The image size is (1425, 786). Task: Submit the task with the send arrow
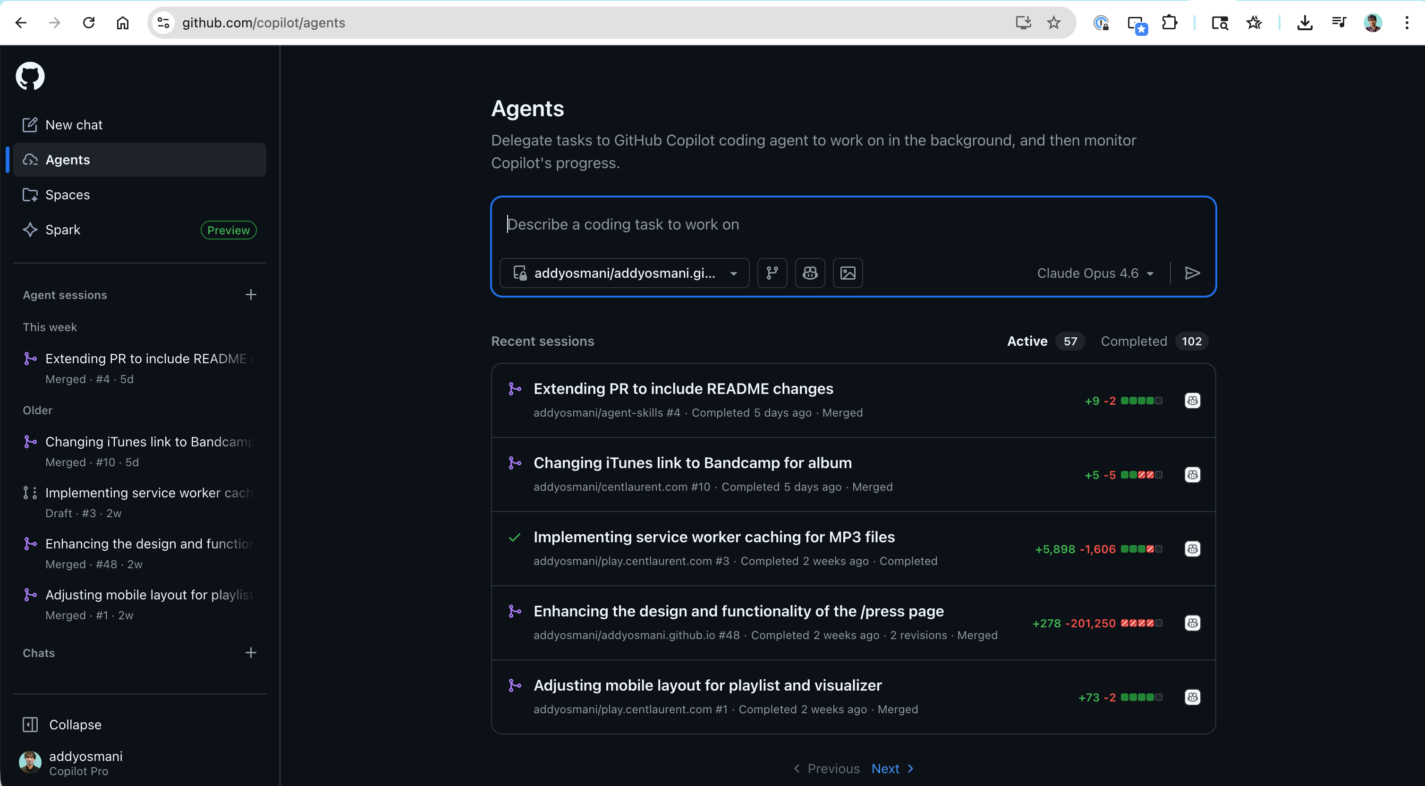[1193, 273]
